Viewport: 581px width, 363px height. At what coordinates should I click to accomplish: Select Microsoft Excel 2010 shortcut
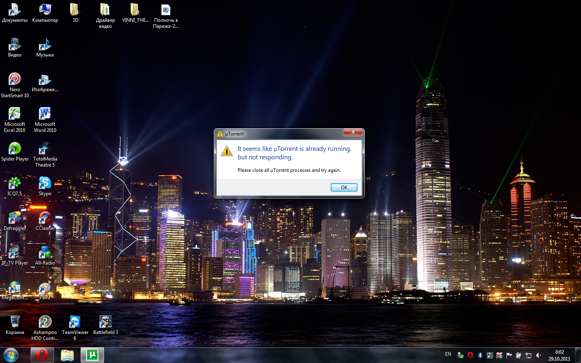click(x=15, y=120)
